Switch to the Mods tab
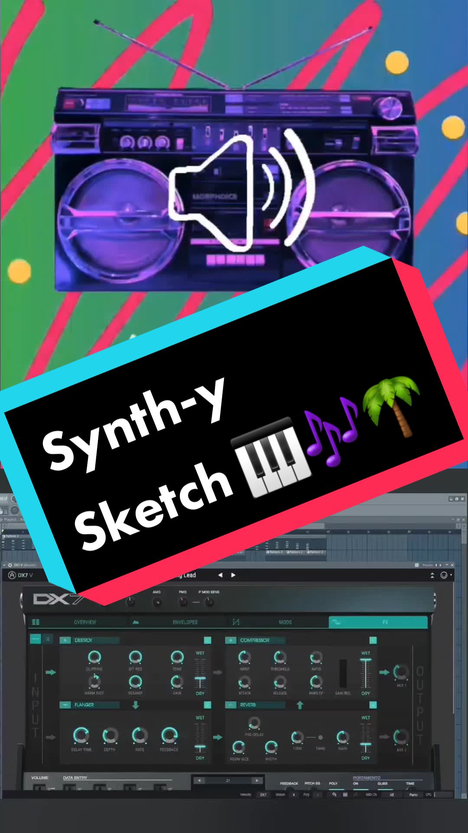Viewport: 468px width, 833px height. pos(279,622)
